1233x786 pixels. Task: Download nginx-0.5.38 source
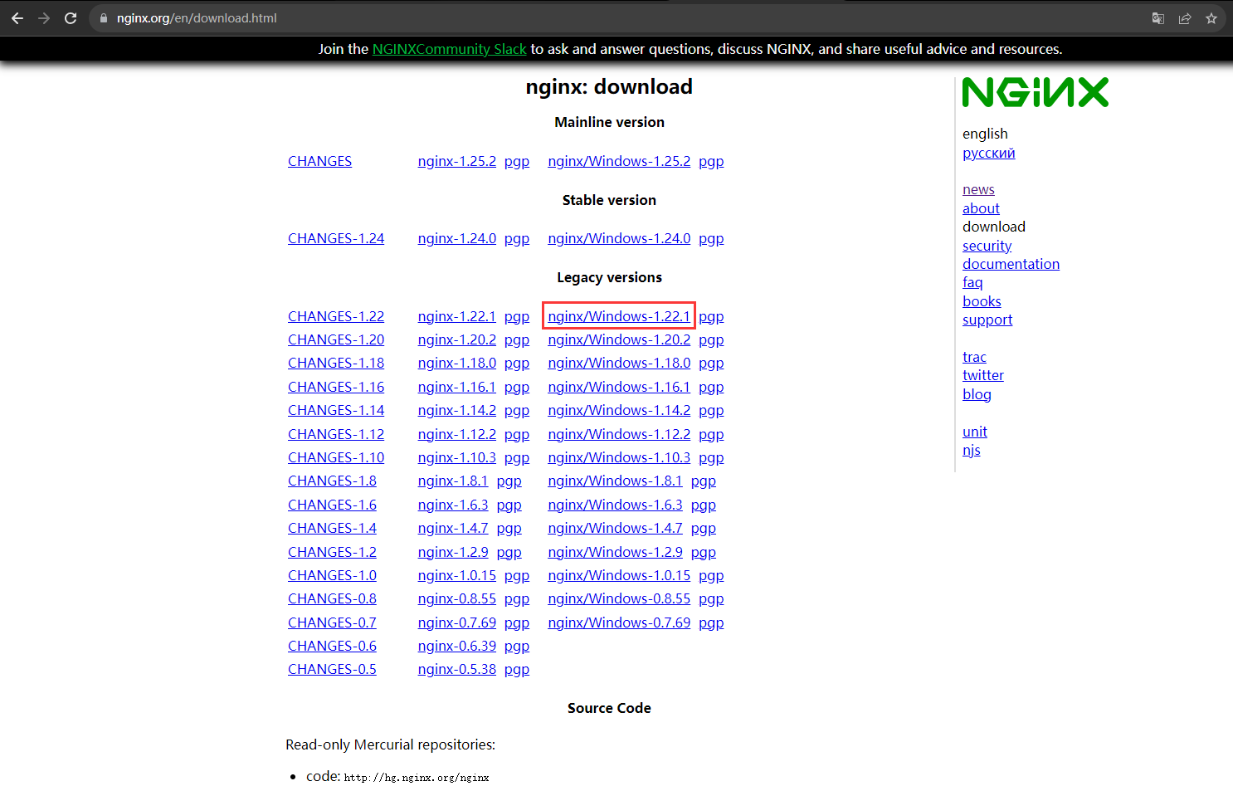456,669
